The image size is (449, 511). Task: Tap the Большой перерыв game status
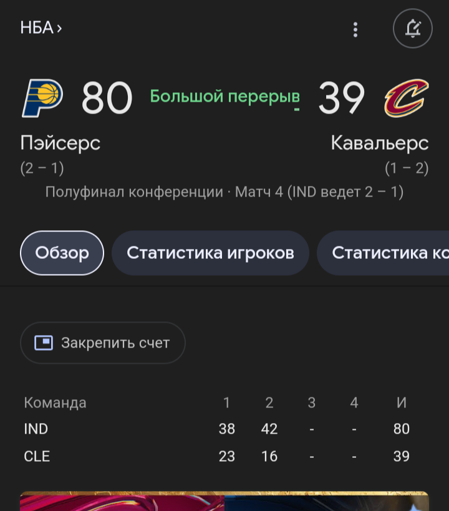pos(224,96)
